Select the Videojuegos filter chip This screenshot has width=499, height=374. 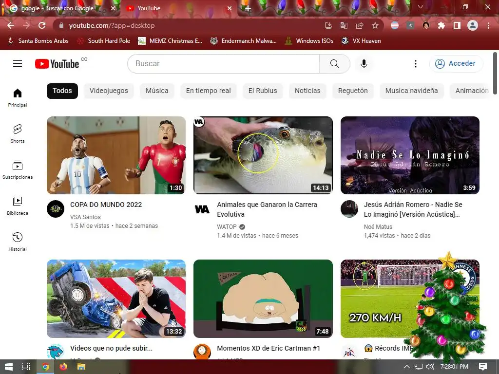[109, 91]
